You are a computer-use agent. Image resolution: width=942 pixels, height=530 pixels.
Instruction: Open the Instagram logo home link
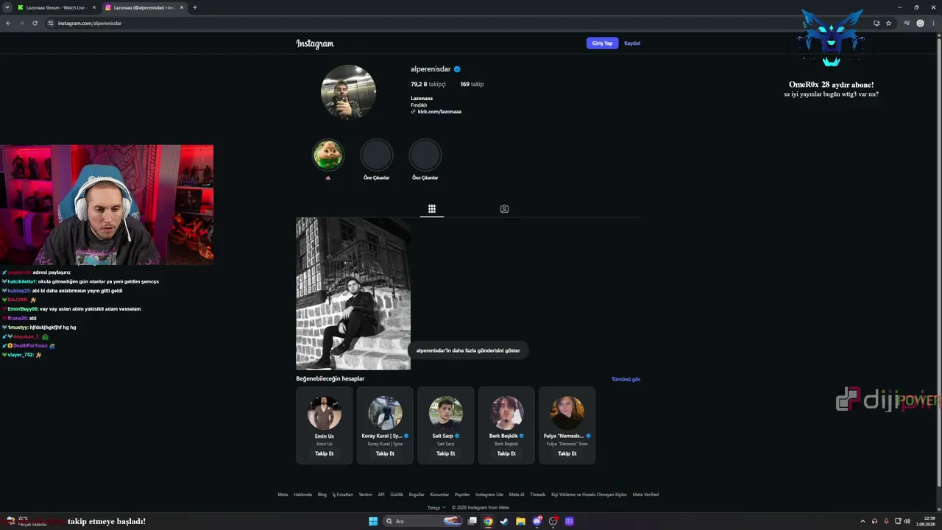tap(315, 43)
